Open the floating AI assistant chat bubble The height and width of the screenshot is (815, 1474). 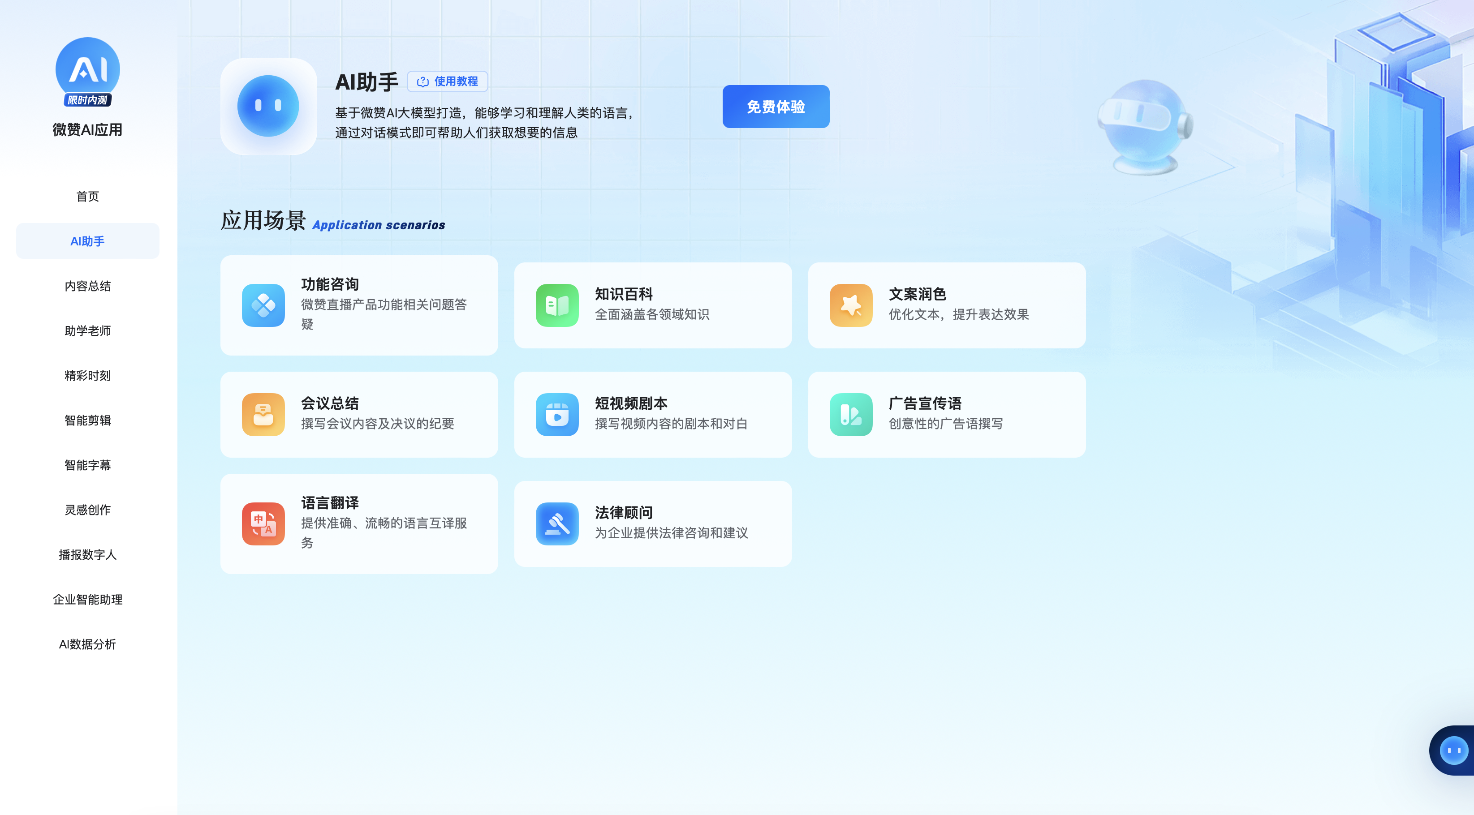(1453, 751)
